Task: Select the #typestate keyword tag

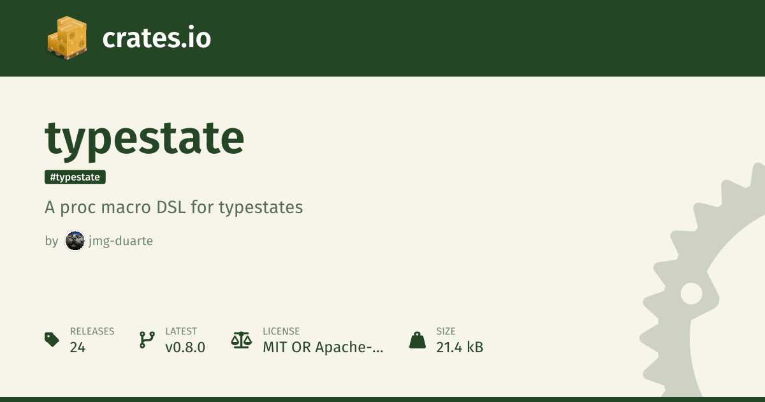Action: pyautogui.click(x=75, y=177)
